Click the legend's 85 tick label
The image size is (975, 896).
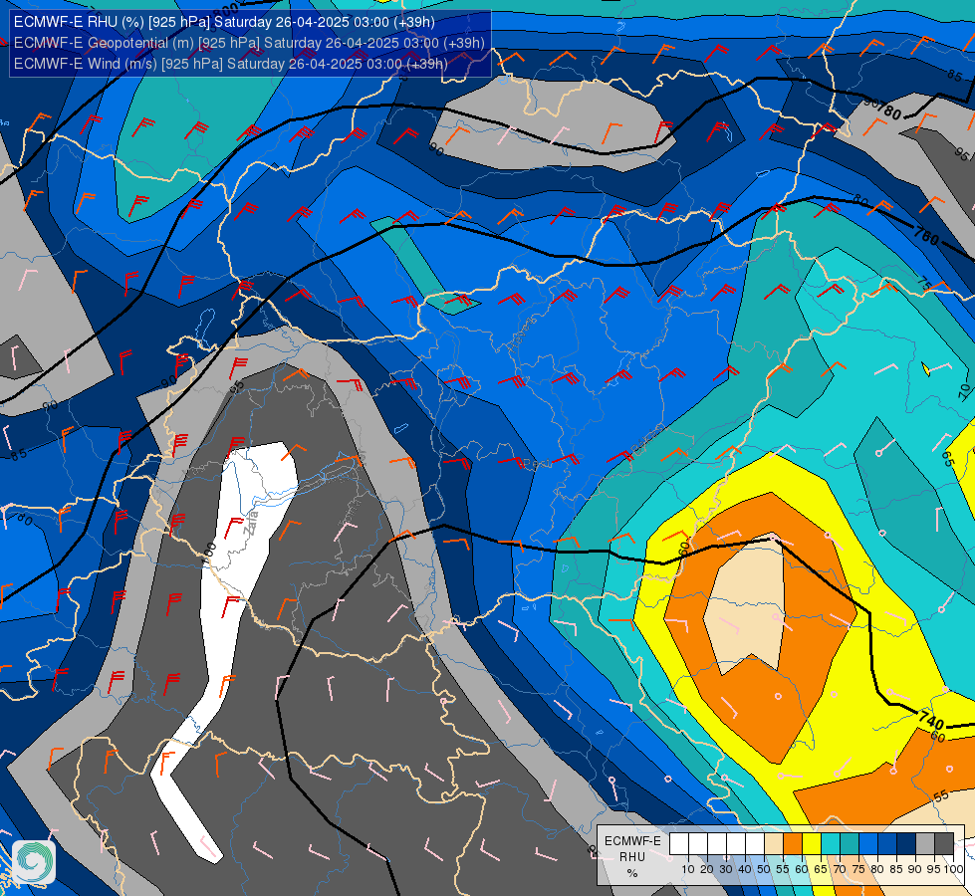coord(896,869)
